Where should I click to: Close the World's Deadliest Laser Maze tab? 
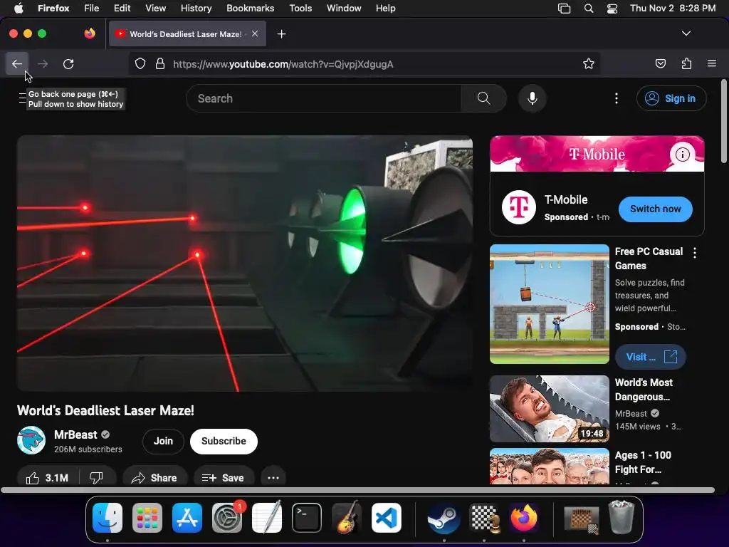[255, 33]
